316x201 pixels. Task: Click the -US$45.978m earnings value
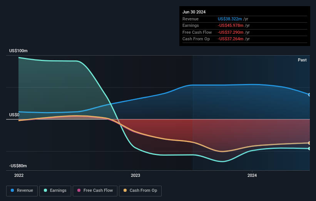pos(231,25)
